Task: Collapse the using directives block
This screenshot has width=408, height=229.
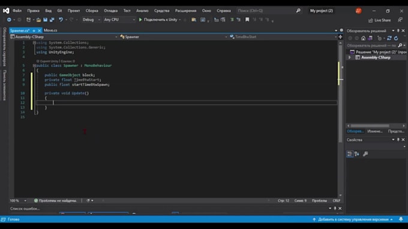Action: pos(34,42)
